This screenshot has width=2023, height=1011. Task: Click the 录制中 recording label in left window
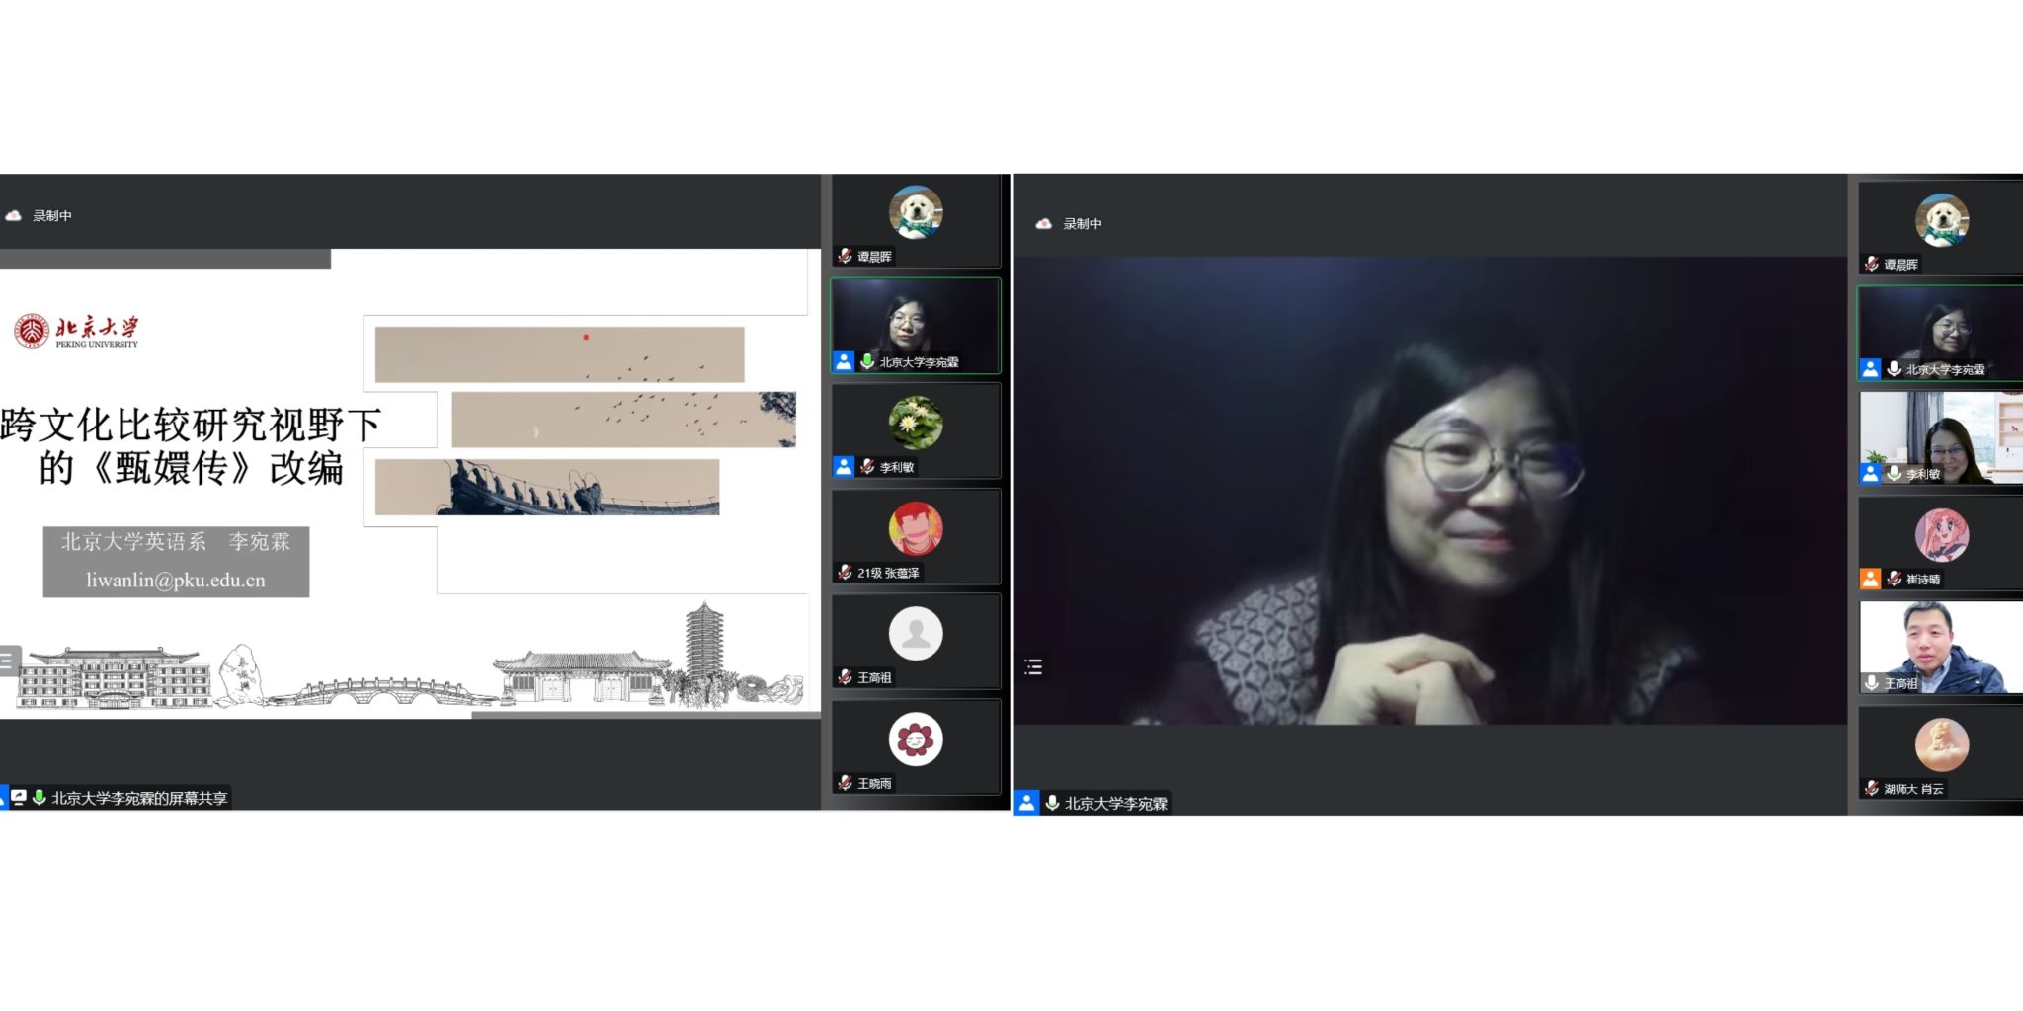point(52,215)
